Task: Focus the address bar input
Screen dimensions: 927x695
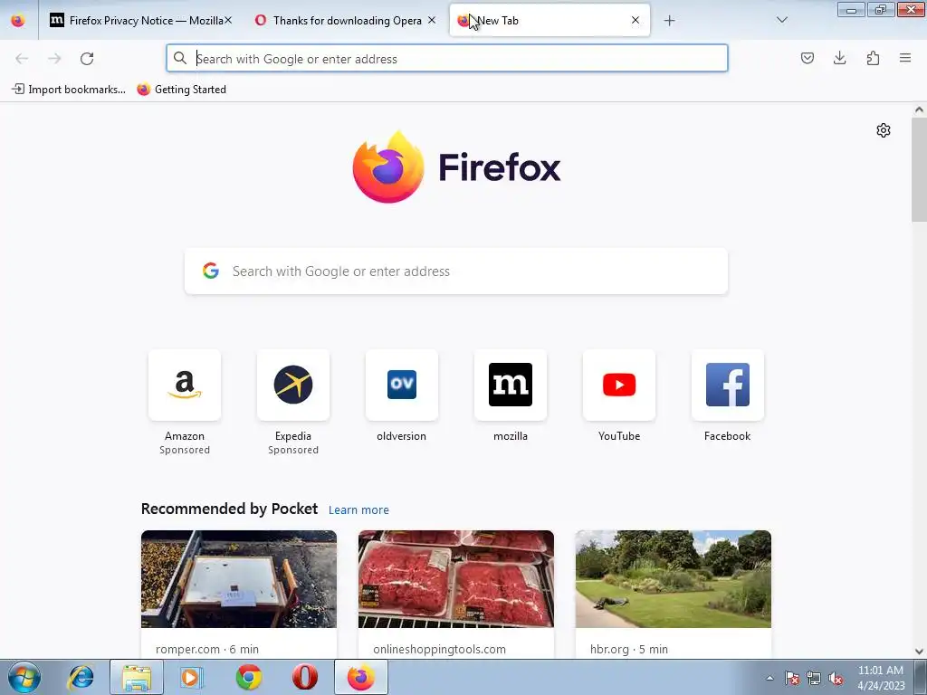Action: click(x=447, y=58)
